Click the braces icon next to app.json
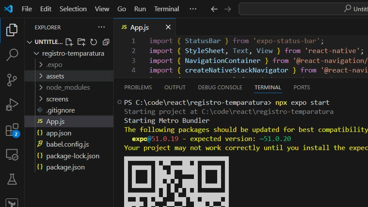The height and width of the screenshot is (207, 368). 40,133
